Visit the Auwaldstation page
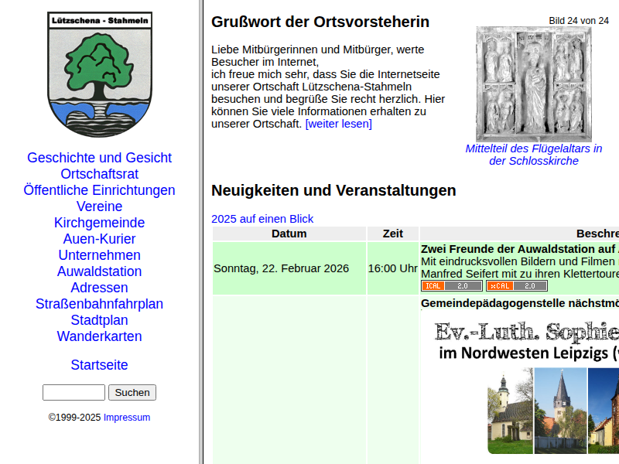This screenshot has width=619, height=464. pos(99,271)
